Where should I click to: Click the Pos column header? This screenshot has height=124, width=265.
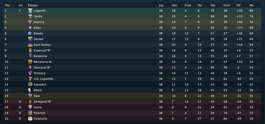[x=8, y=5]
